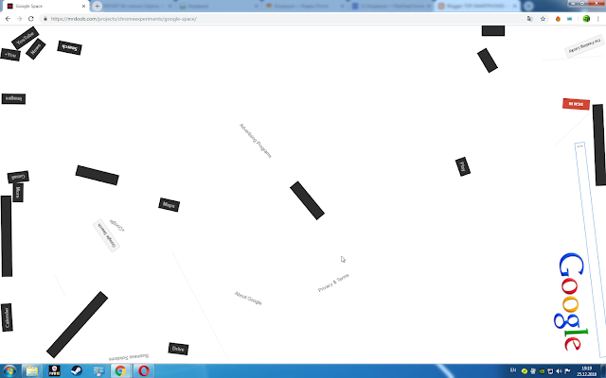Open the rotated More tile
This screenshot has height=378, width=606.
tap(18, 192)
